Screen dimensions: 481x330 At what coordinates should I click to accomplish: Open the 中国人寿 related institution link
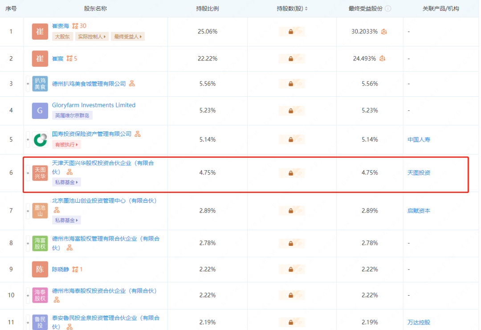click(419, 140)
